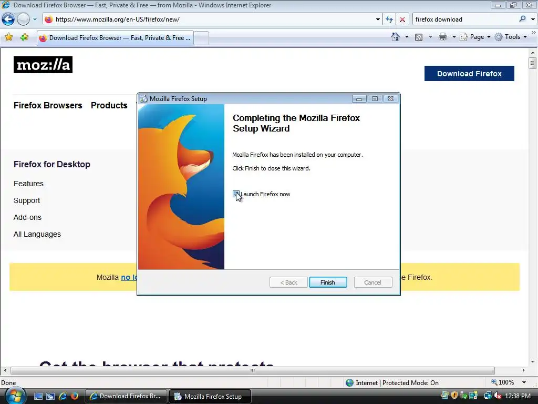The image size is (538, 404).
Task: Open recent pages dropdown beside Forward button
Action: click(35, 19)
